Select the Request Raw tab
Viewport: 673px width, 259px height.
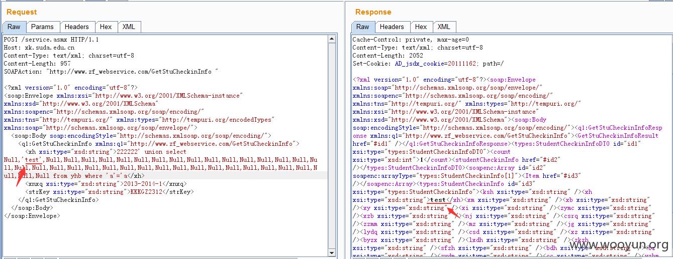click(x=14, y=27)
